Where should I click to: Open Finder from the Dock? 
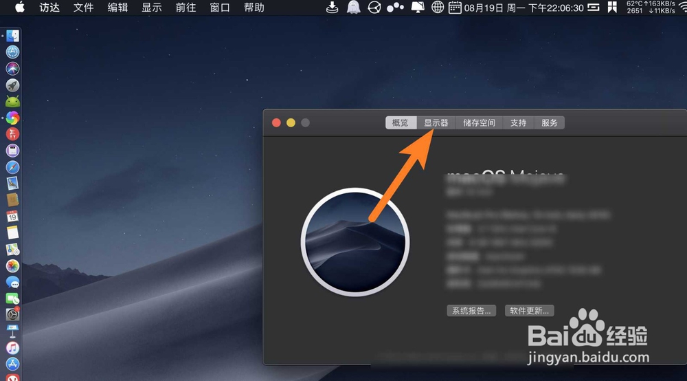(12, 36)
